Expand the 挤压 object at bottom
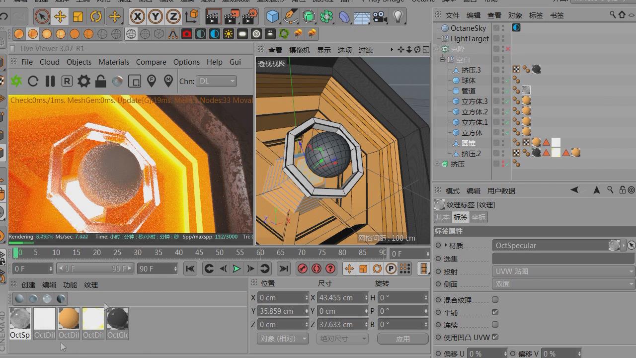636x358 pixels. point(437,164)
